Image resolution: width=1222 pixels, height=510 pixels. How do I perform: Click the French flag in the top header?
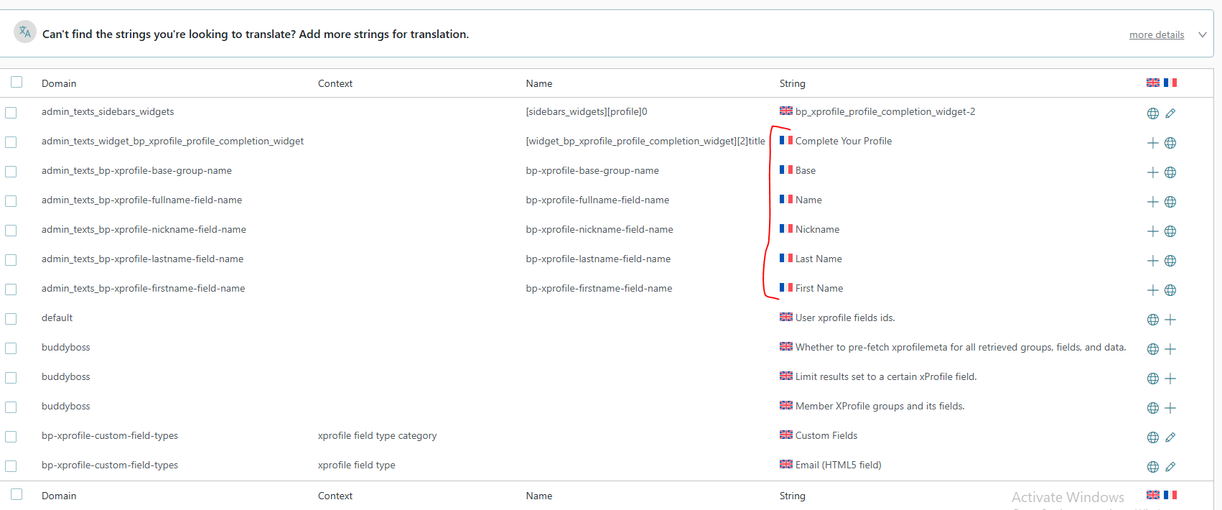[1170, 83]
